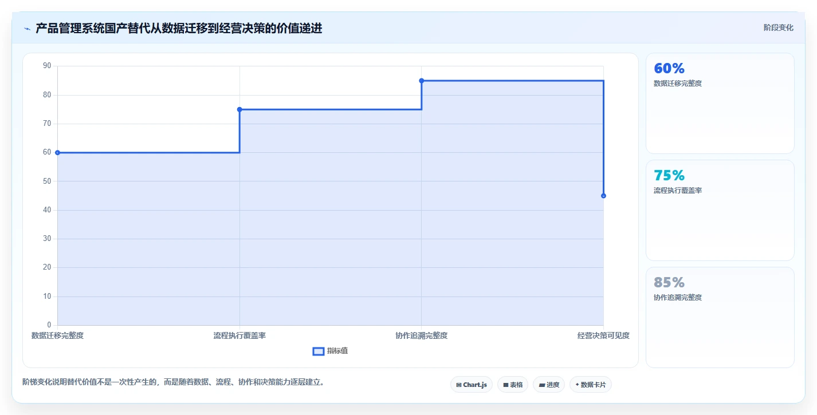Screen dimensions: 817x415
Task: Open the 85% 协作追溯完整度 card
Action: pyautogui.click(x=720, y=317)
